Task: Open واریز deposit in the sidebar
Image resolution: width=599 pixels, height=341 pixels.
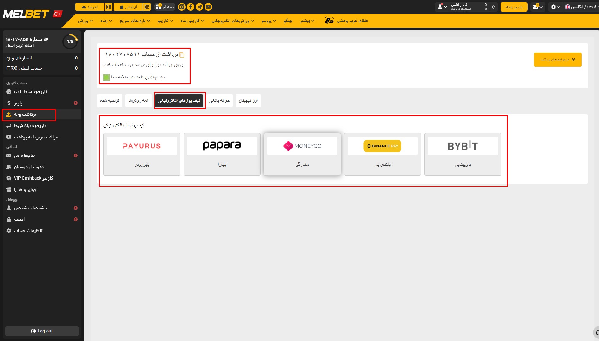Action: pyautogui.click(x=42, y=103)
